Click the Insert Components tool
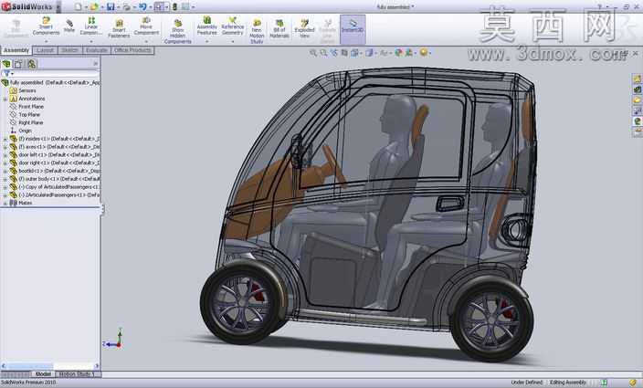This screenshot has height=388, width=643. 46,26
